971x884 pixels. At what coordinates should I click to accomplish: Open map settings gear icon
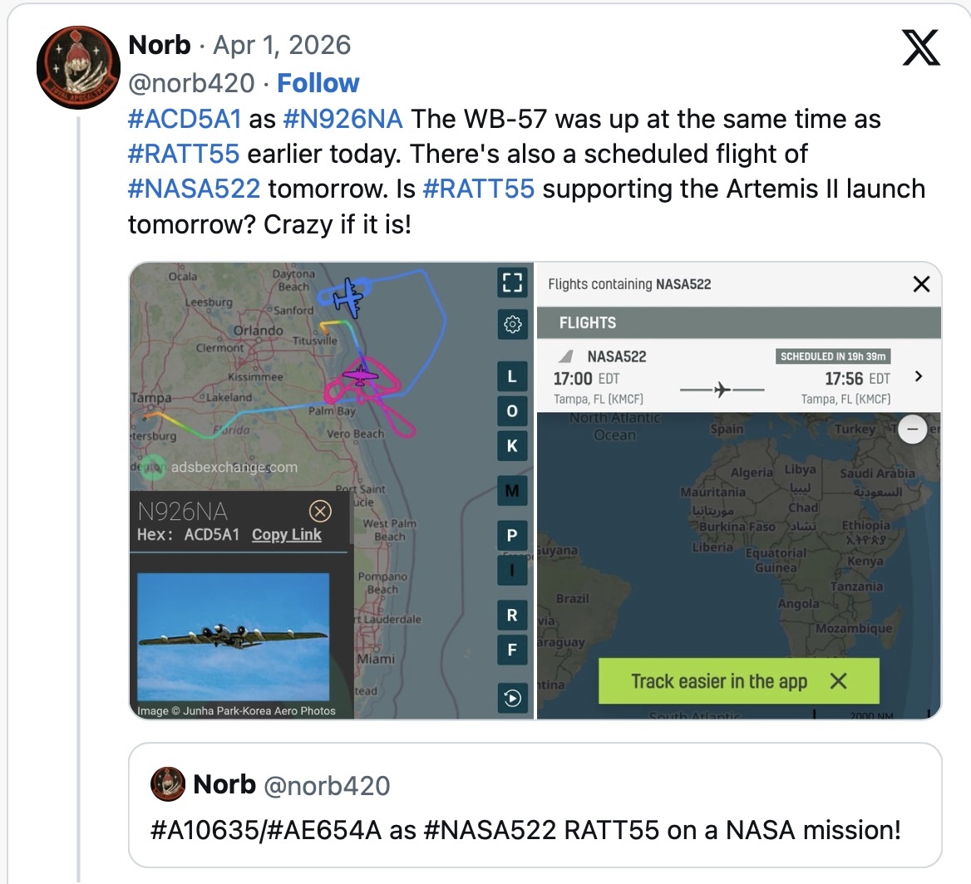[512, 323]
